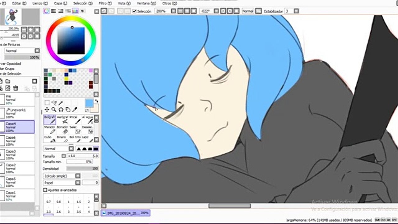Toggle the scratchpad panel

[82, 11]
